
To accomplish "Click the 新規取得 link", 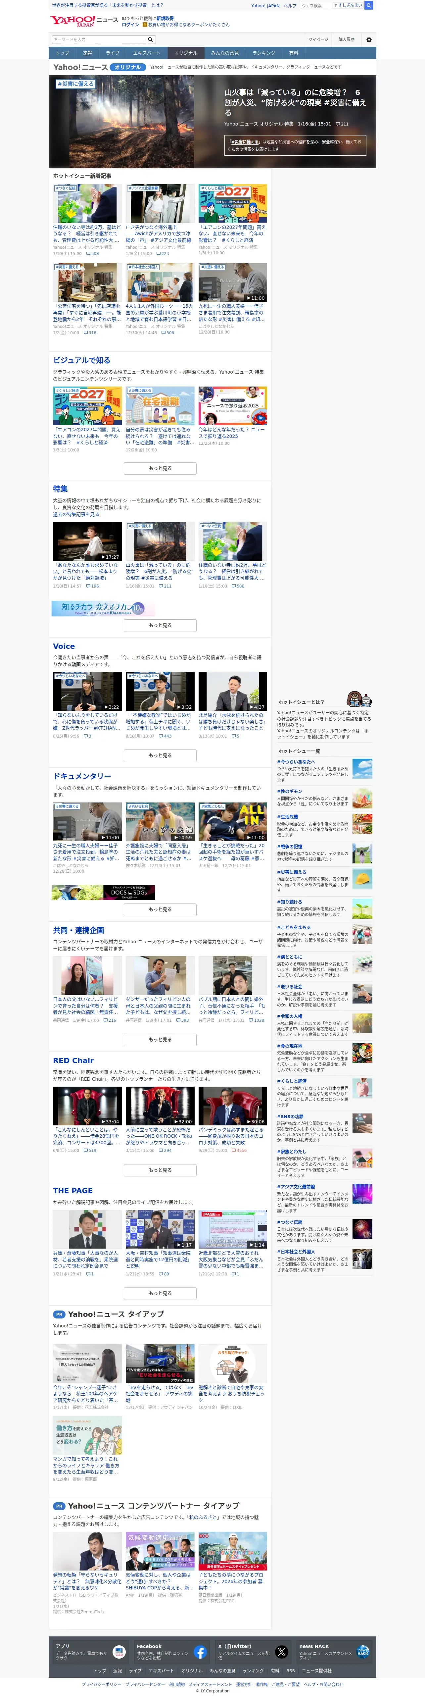I will coord(165,19).
